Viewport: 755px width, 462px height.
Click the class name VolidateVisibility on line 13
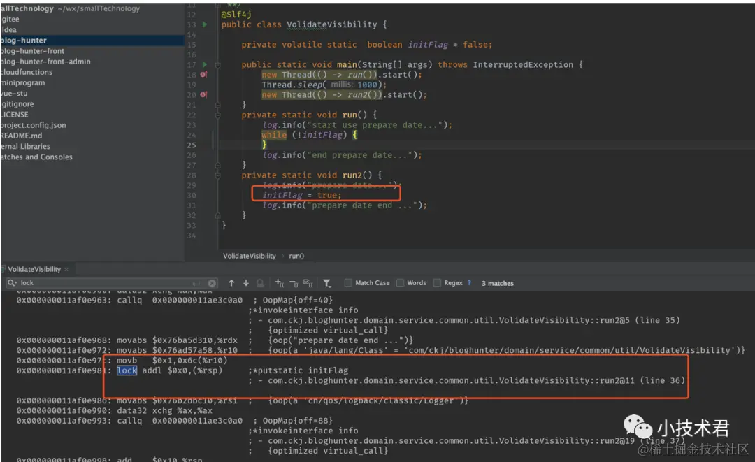point(332,24)
